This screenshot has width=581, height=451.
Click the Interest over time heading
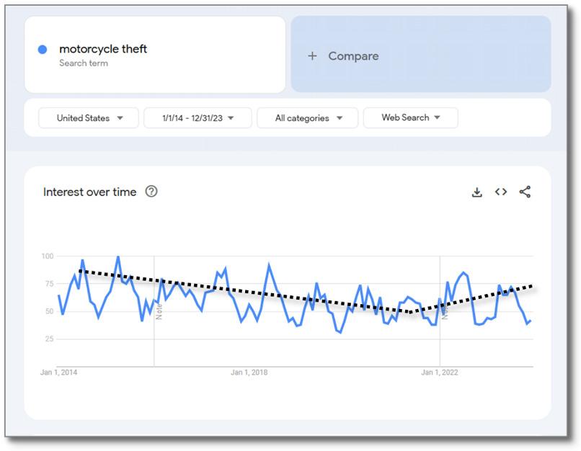(x=89, y=192)
